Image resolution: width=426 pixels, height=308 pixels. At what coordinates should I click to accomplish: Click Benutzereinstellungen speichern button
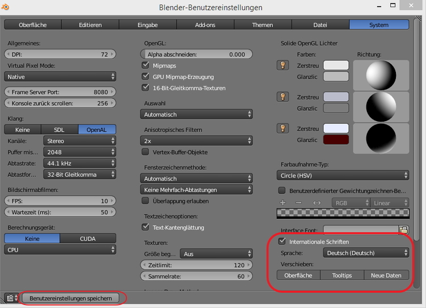70,298
